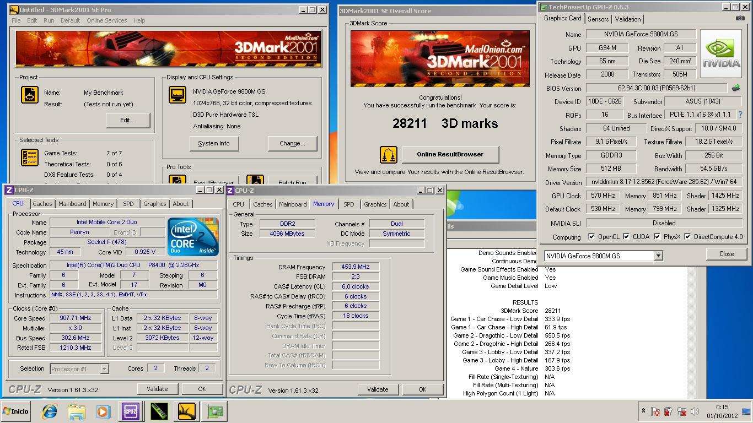Click the FSB:DRAM 2:3 value
Screen dimensions: 753x423
[x=356, y=276]
